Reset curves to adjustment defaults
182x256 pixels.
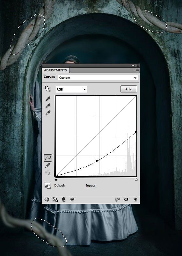(126, 200)
